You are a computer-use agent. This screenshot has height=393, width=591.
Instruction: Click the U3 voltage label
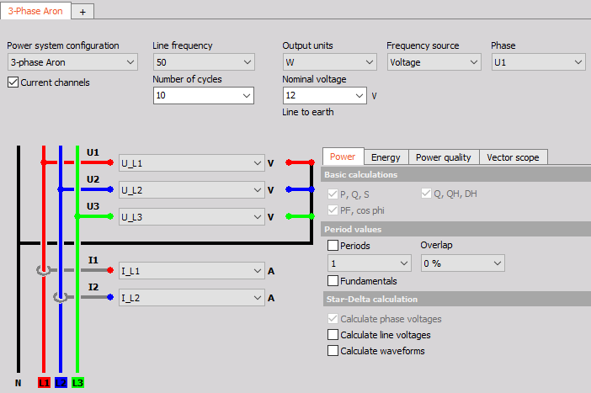click(x=93, y=206)
